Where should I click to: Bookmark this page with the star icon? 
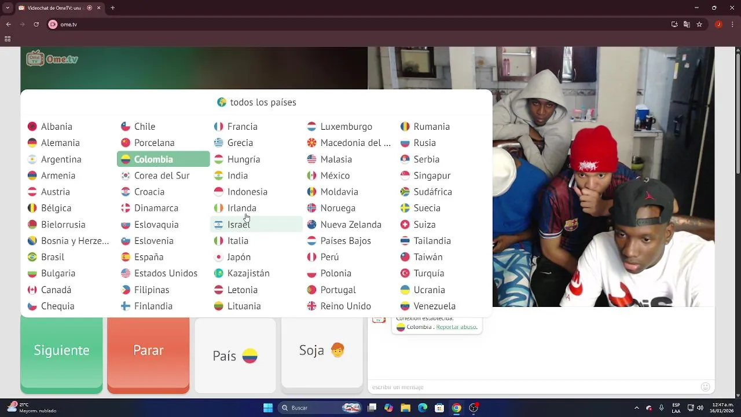[699, 24]
